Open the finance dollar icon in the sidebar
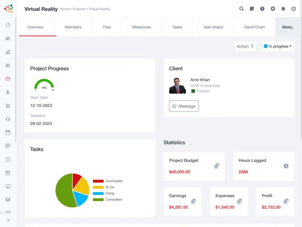 click(8, 92)
